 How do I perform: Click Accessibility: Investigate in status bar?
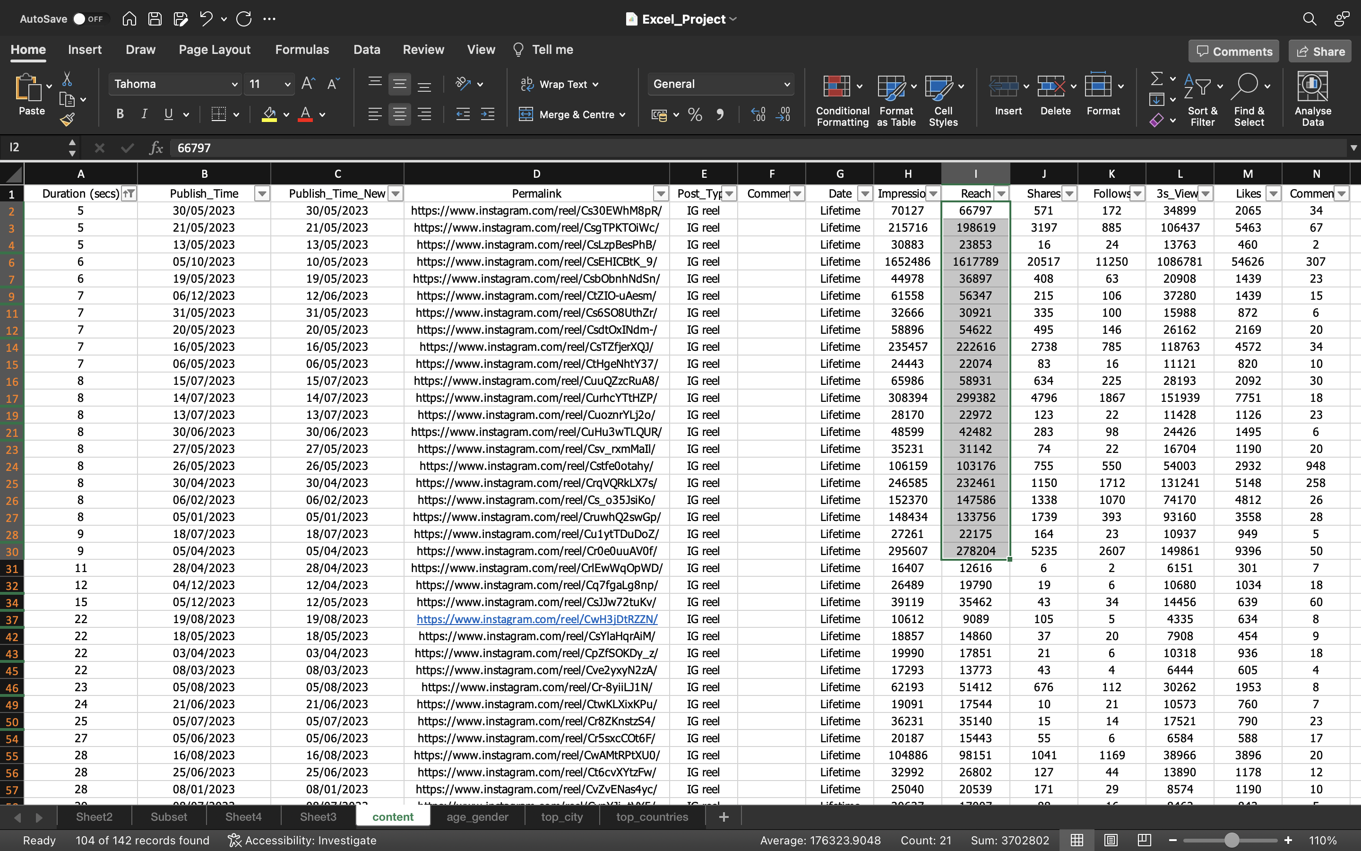[302, 840]
